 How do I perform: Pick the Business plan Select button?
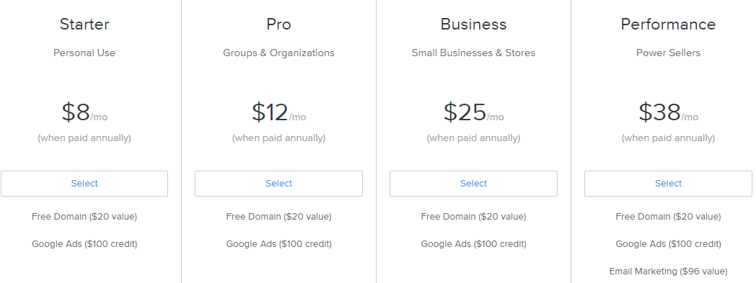473,184
